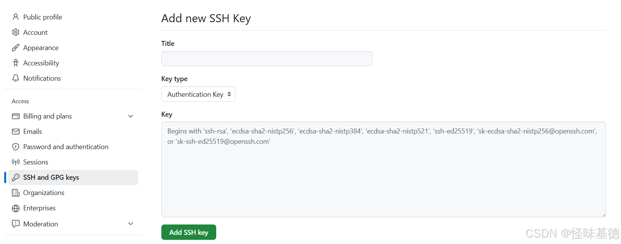Click the SSH and GPG keys key icon
The height and width of the screenshot is (244, 621).
click(15, 177)
